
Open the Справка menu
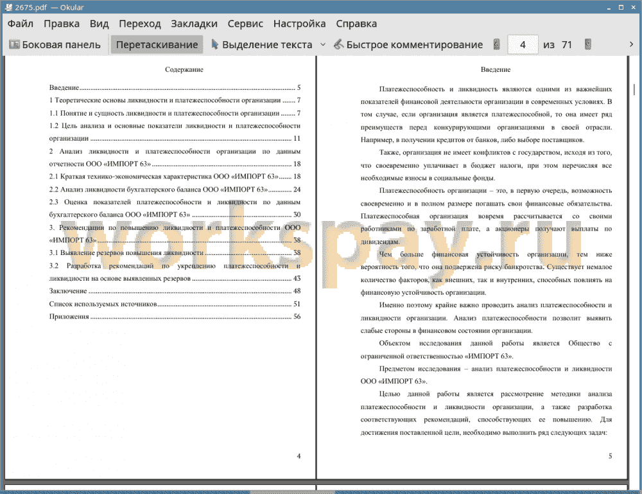pyautogui.click(x=356, y=24)
